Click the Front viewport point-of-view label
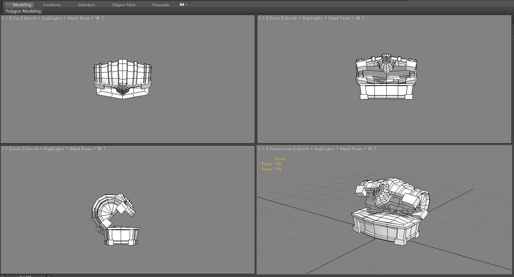Viewport: 514px width, 277px height. coord(274,18)
